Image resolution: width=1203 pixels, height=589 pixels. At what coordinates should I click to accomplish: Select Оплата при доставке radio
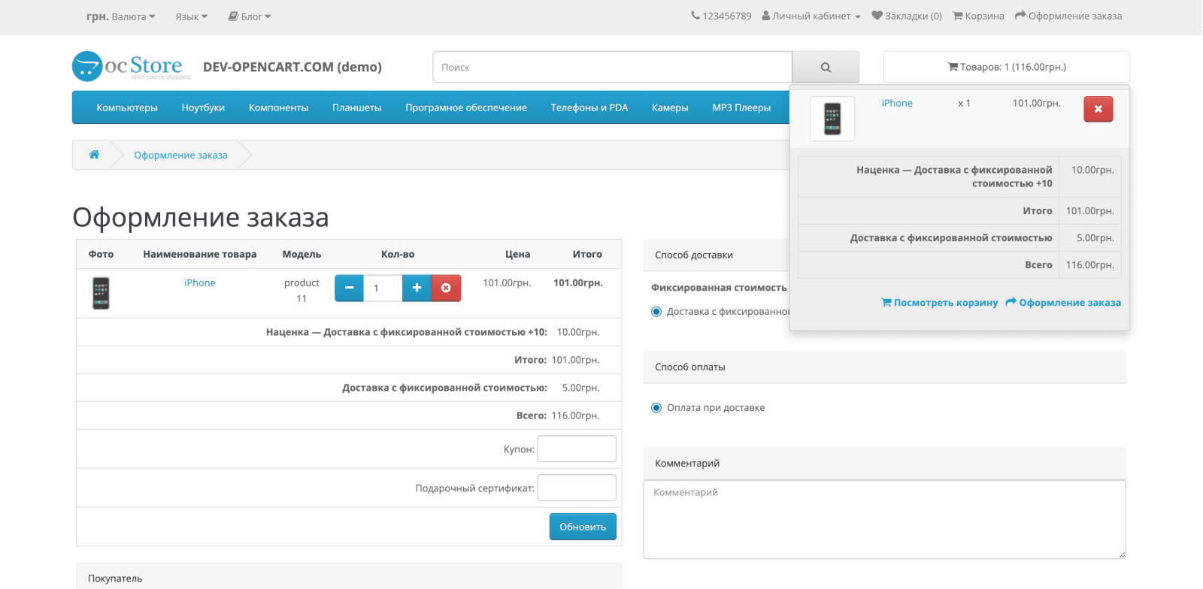coord(656,408)
